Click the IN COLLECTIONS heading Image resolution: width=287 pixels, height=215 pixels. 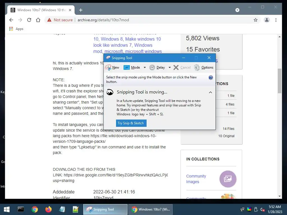pos(203,159)
